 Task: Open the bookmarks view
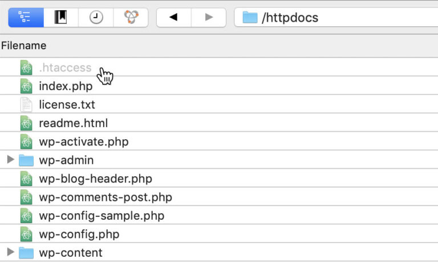tap(61, 17)
